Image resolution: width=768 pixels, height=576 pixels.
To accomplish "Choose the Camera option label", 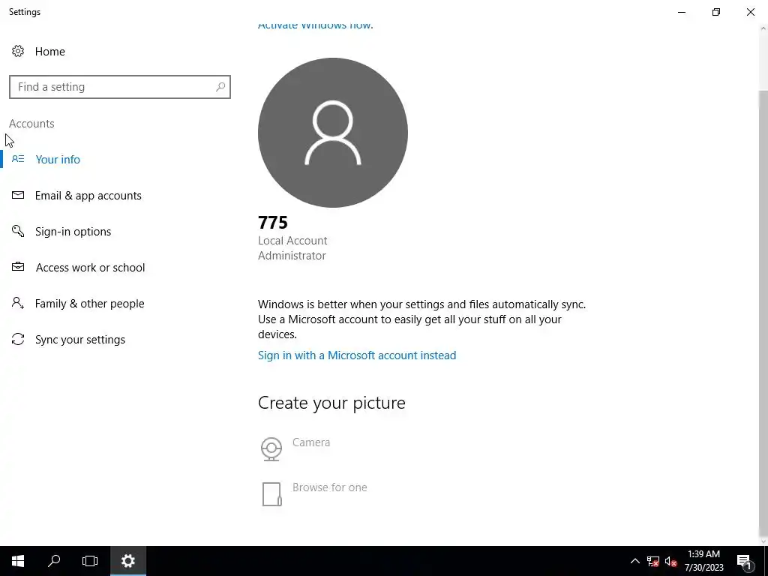I will pos(311,442).
